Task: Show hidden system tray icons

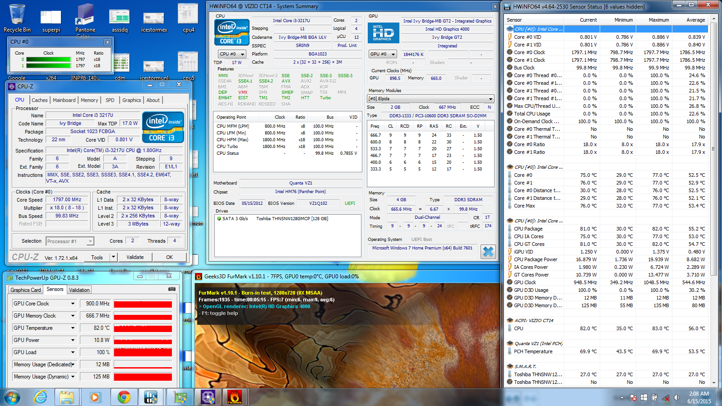Action: [622, 397]
